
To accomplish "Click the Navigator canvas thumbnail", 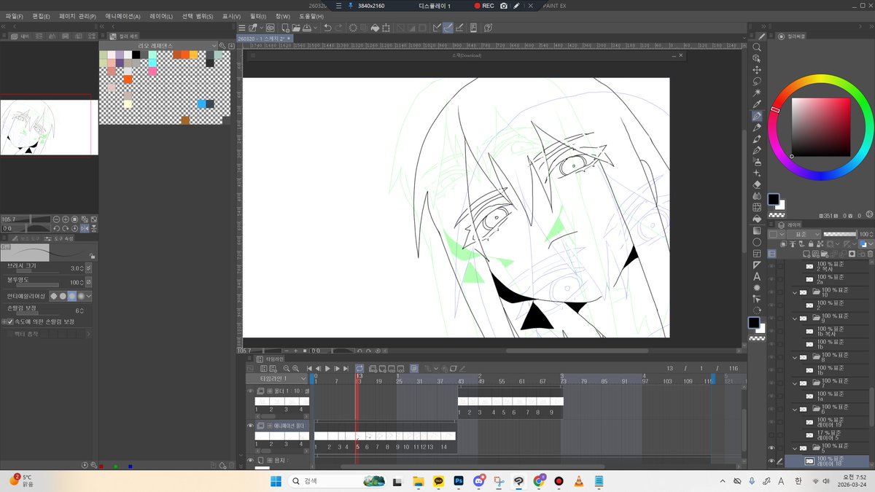I will (x=48, y=127).
